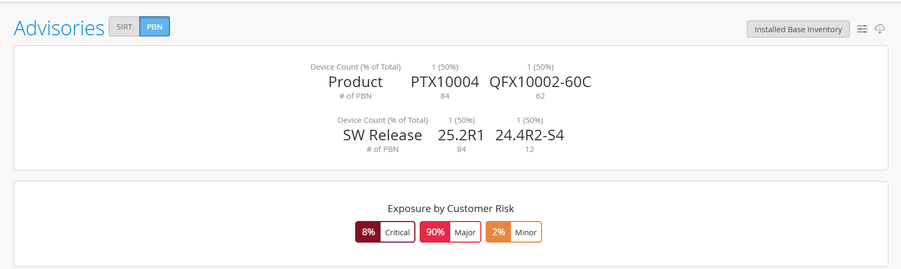Viewport: 901px width, 269px height.
Task: Choose SW release 25.2R1
Action: point(461,135)
